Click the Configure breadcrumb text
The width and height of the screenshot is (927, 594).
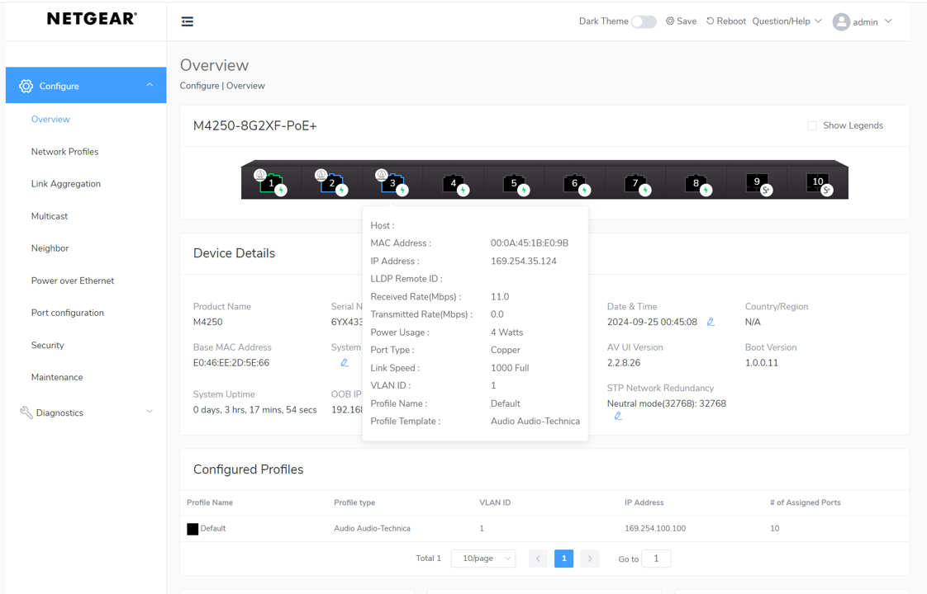199,86
